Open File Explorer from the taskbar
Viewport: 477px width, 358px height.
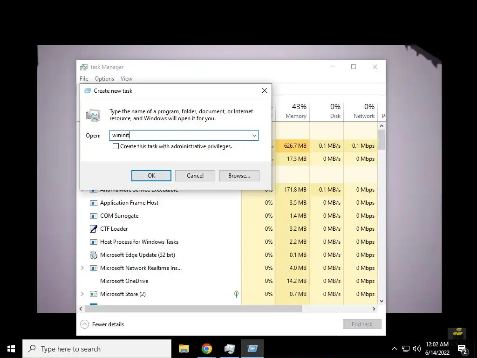coord(184,349)
